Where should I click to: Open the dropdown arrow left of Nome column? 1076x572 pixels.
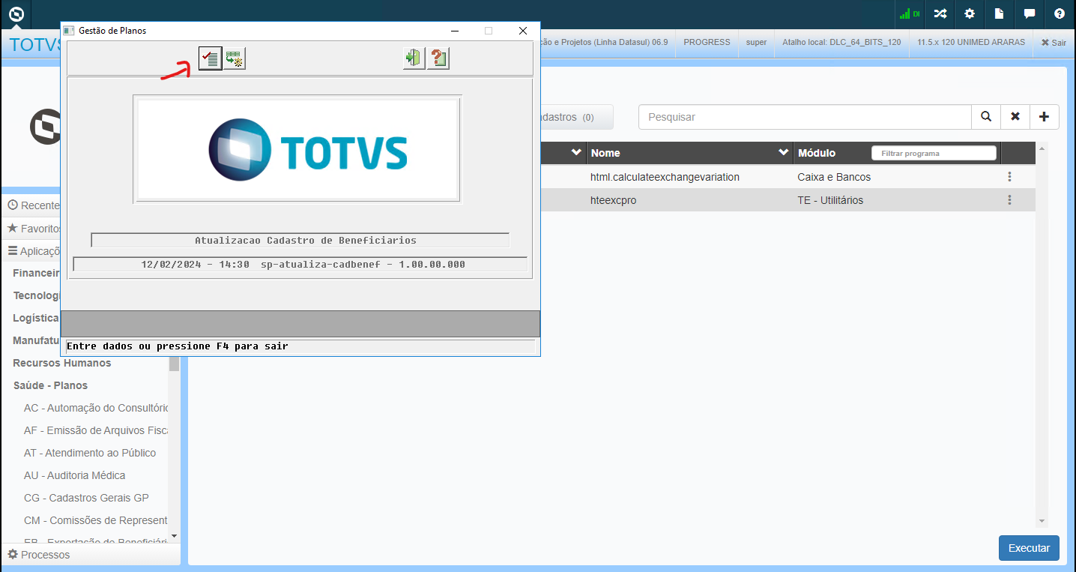tap(576, 152)
